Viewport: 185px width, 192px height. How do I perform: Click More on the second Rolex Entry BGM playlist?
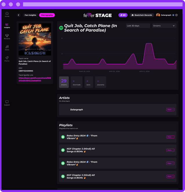tap(170, 163)
